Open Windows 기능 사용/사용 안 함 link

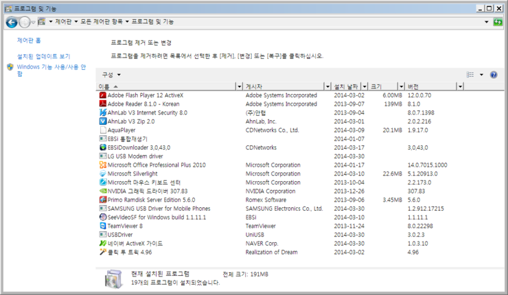coord(51,70)
